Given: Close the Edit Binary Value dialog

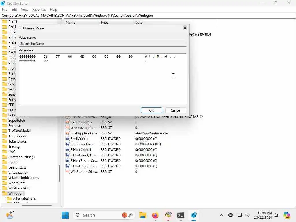Looking at the screenshot, I should (x=185, y=28).
